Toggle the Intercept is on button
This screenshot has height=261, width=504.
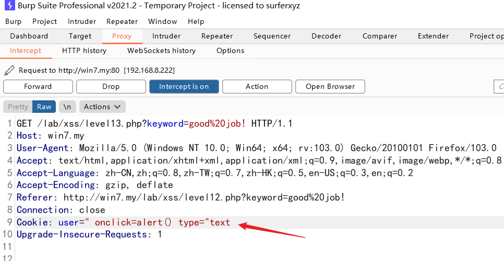point(184,86)
